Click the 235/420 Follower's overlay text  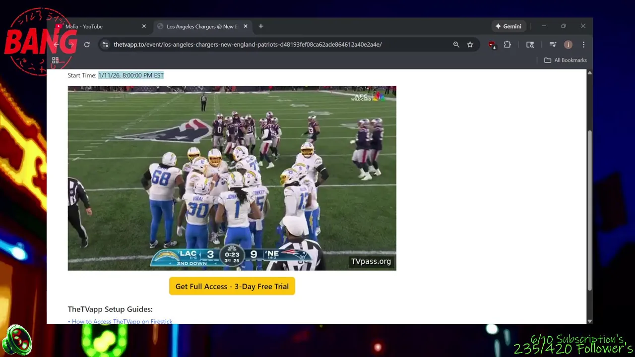click(573, 350)
